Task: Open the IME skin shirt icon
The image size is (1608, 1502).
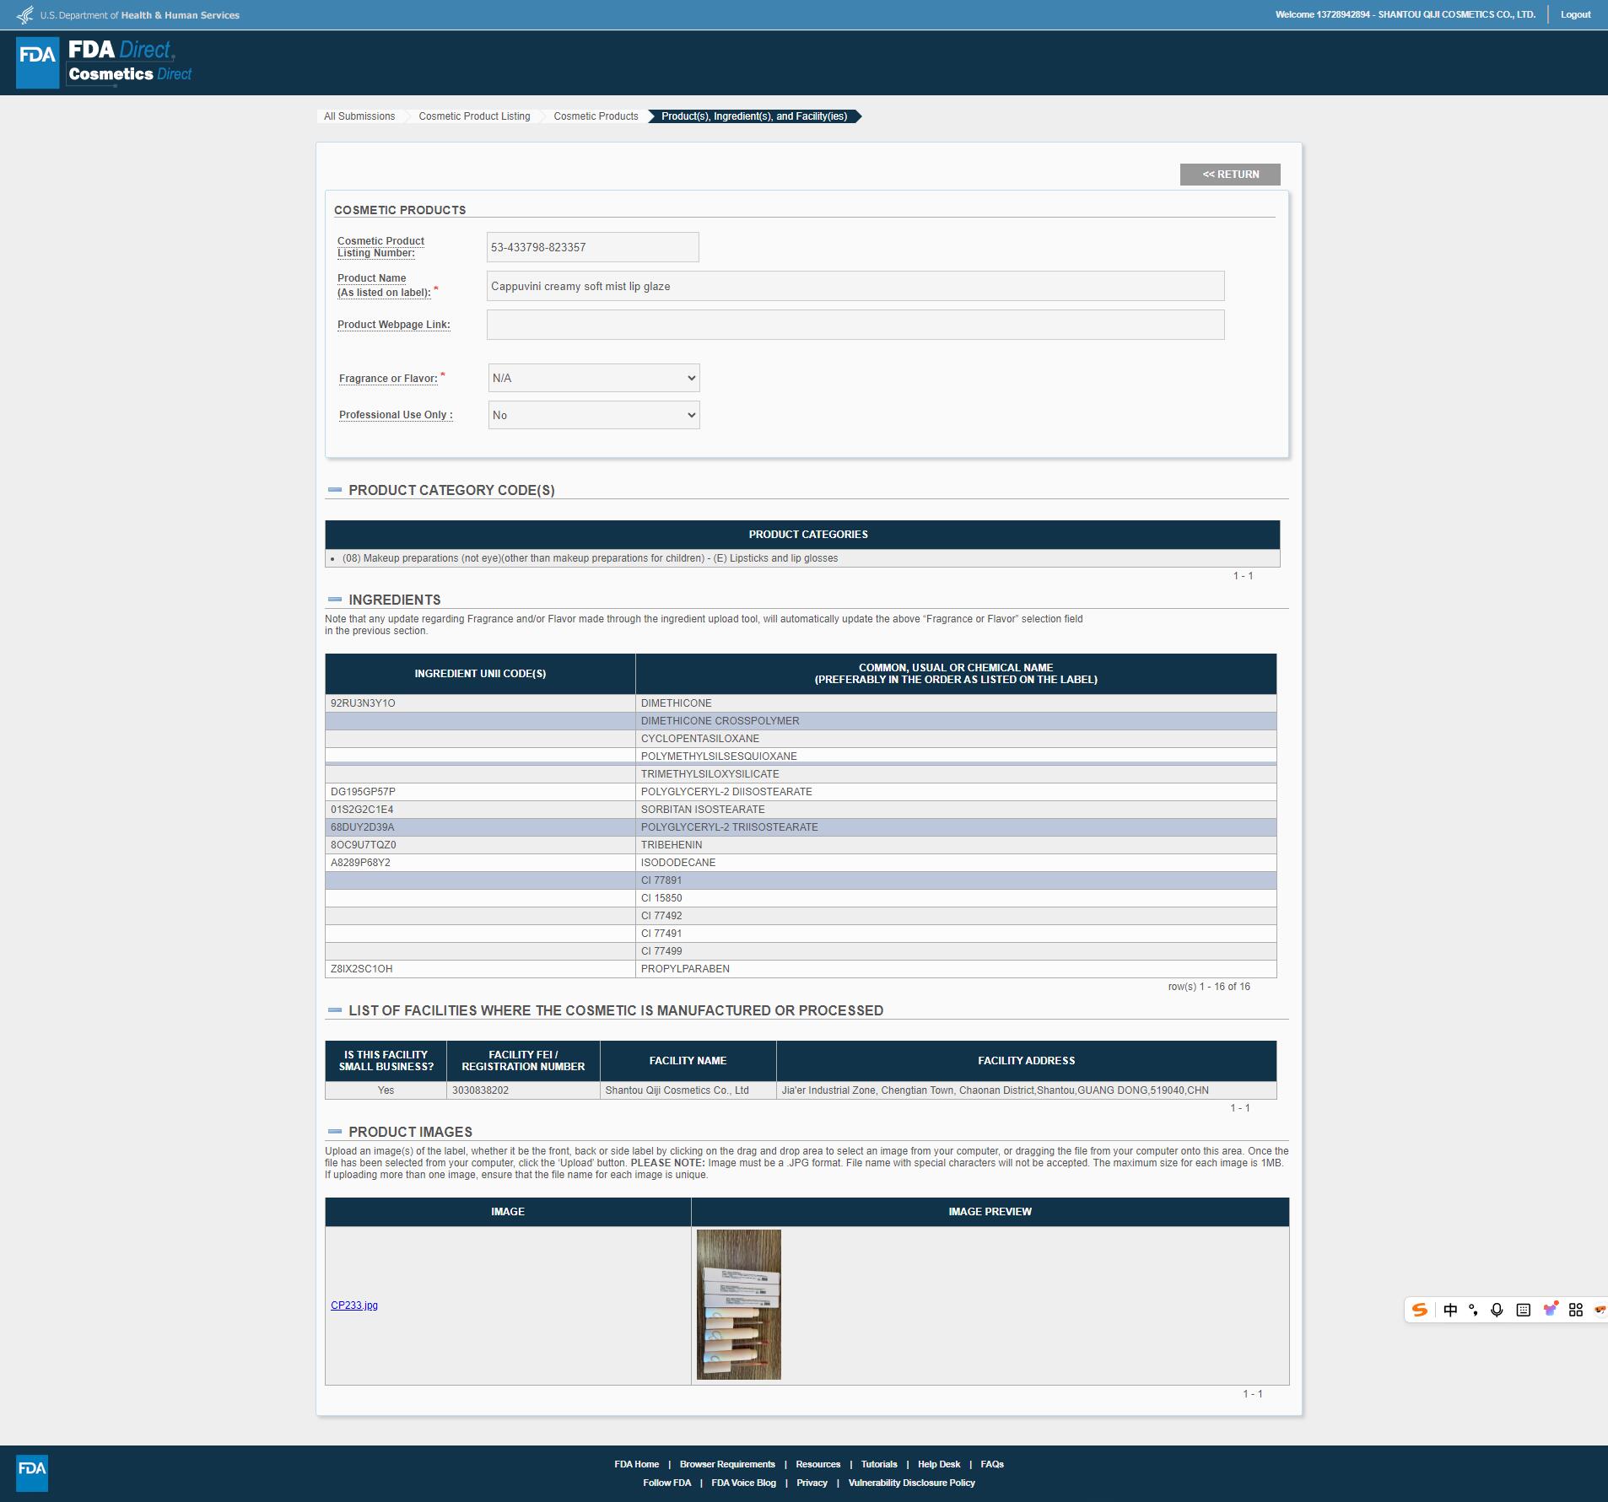Action: click(1550, 1309)
